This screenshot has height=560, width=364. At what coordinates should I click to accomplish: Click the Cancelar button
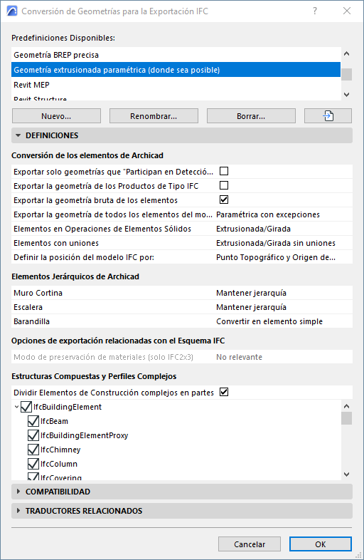pos(250,544)
